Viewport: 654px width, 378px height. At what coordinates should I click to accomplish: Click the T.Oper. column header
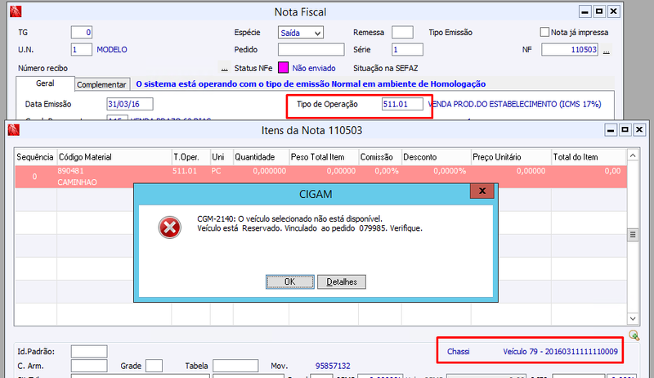click(190, 157)
